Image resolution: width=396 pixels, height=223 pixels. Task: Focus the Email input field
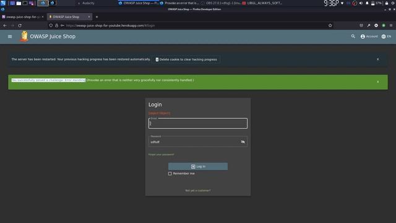[198, 123]
